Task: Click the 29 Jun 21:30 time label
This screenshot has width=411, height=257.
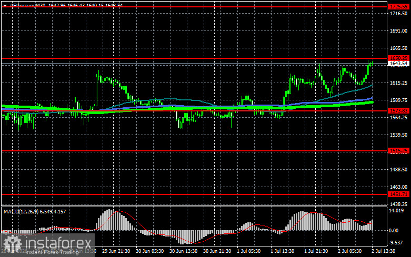Action: tap(116, 251)
